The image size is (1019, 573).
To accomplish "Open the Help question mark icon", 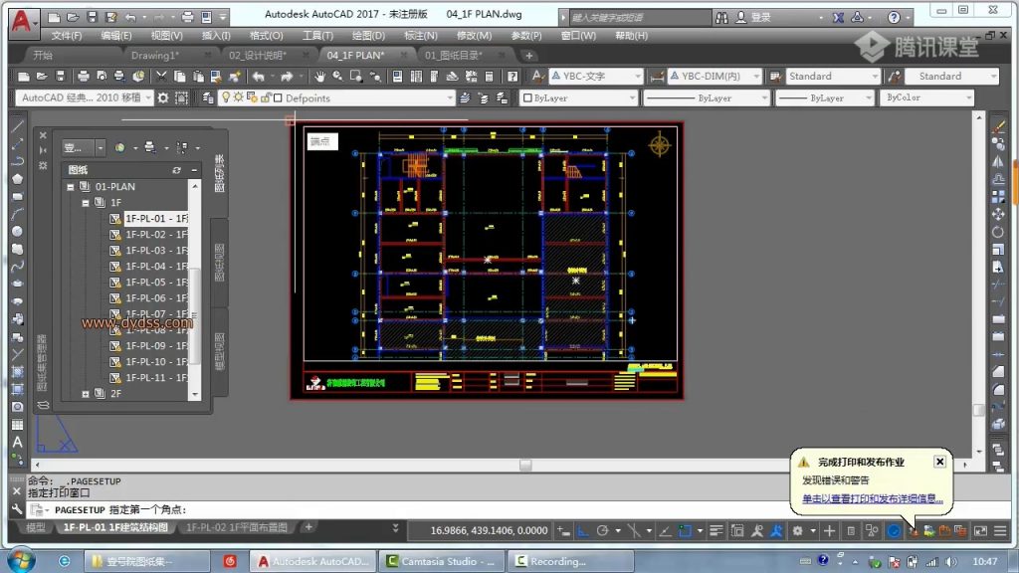I will pyautogui.click(x=512, y=77).
